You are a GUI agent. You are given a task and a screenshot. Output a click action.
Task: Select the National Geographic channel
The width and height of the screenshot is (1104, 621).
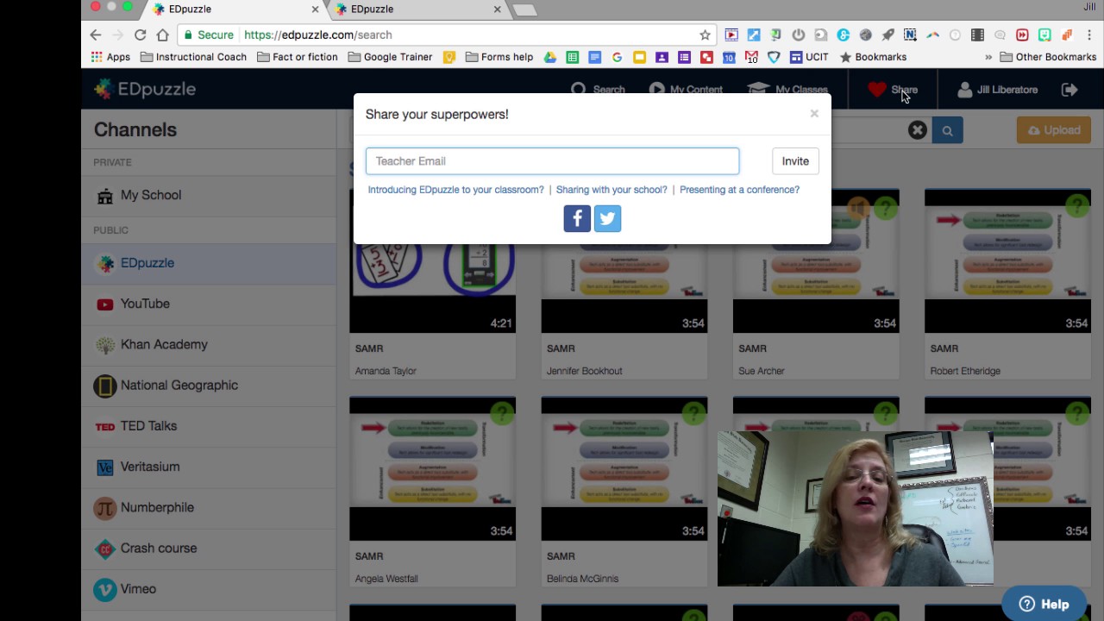[x=209, y=386]
